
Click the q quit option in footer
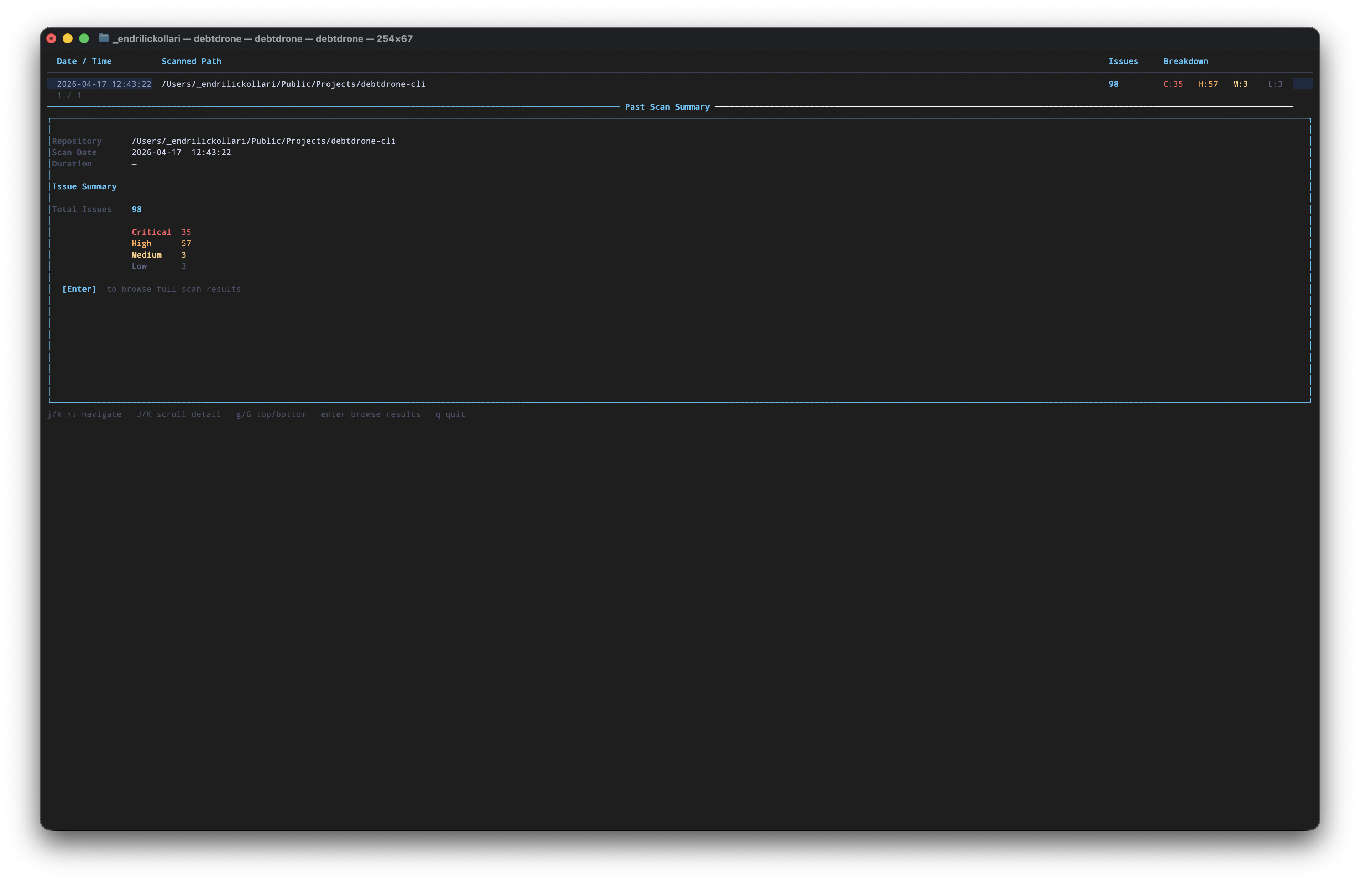[450, 414]
